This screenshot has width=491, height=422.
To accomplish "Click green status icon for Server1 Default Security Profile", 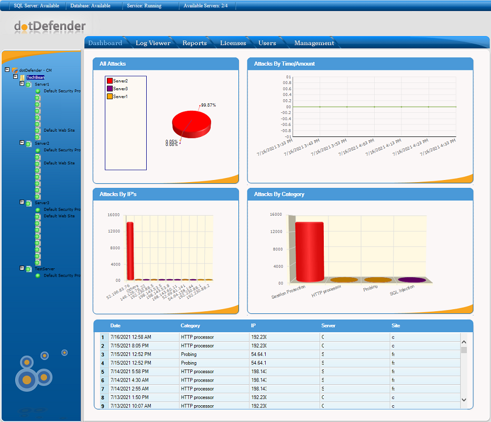I will pos(38,91).
